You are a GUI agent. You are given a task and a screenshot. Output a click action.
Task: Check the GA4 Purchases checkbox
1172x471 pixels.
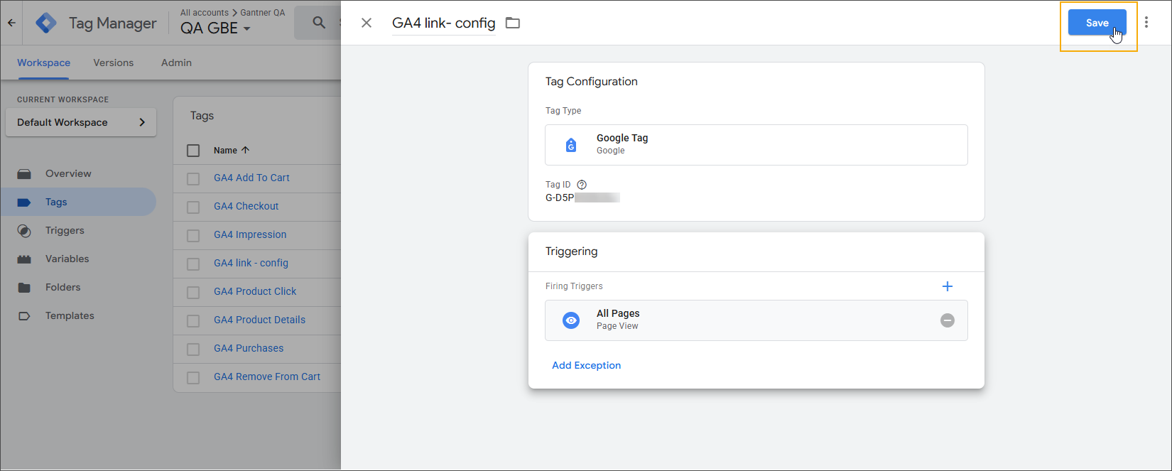[x=193, y=350]
